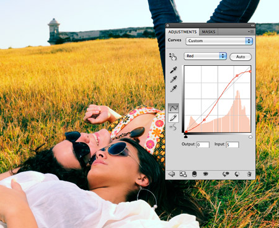
Task: Click the smooth curve values icon
Action: point(173,127)
